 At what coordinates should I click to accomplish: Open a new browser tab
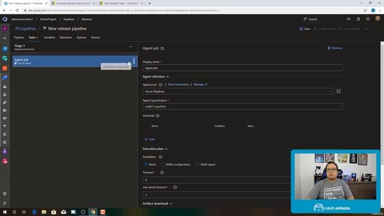tap(149, 4)
